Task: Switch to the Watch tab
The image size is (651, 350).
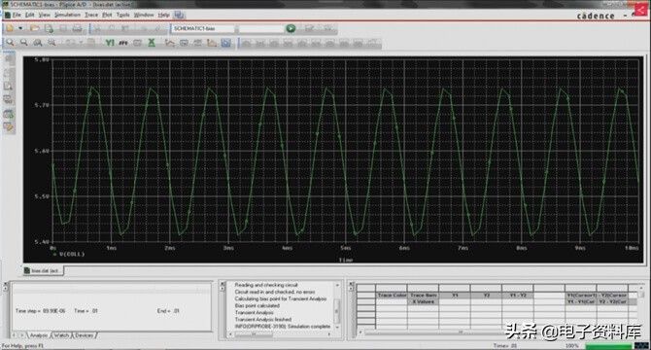Action: 61,335
